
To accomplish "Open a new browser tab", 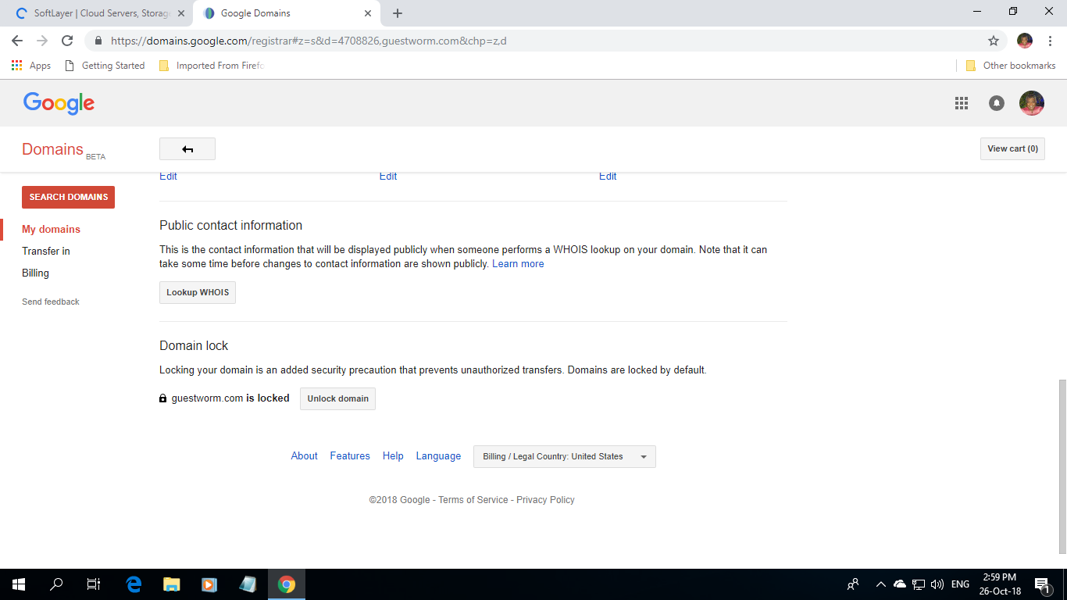I will 398,13.
